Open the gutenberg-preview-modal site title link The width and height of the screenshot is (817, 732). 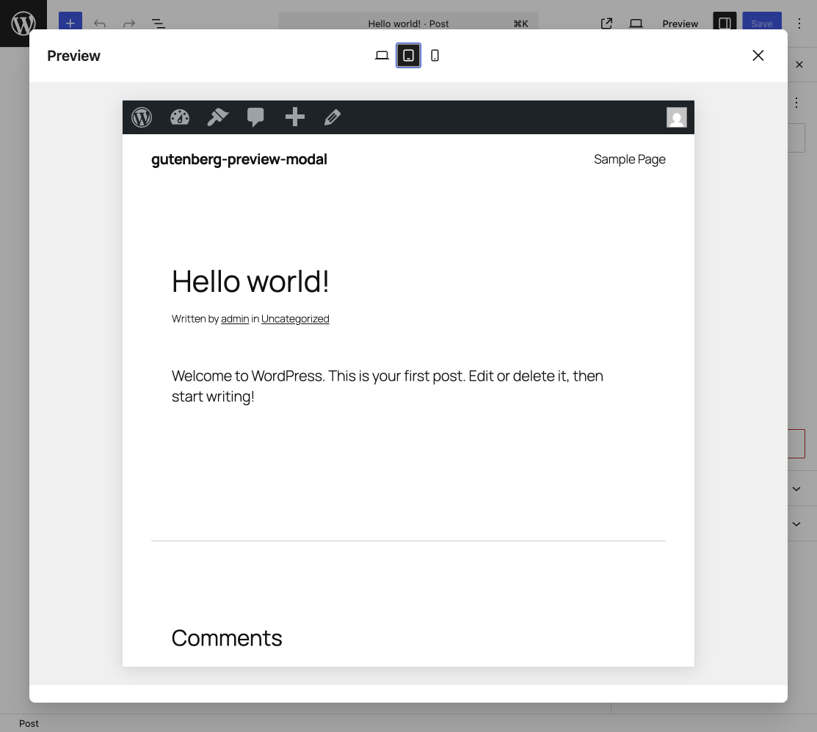click(x=239, y=159)
